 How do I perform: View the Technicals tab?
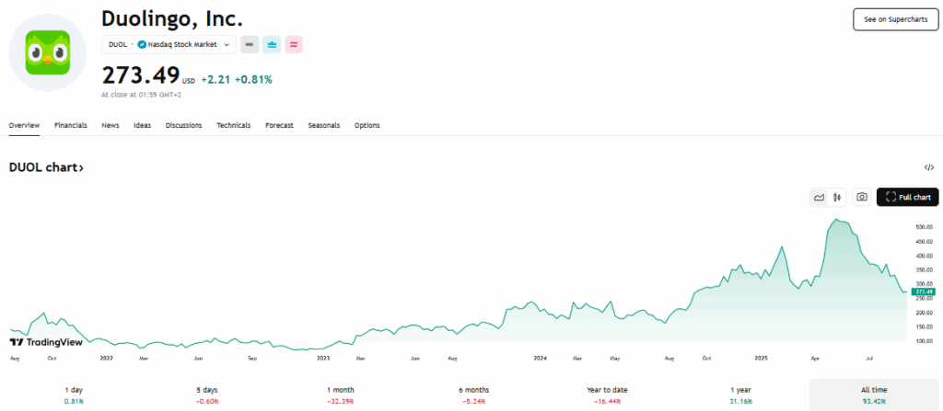pos(233,125)
